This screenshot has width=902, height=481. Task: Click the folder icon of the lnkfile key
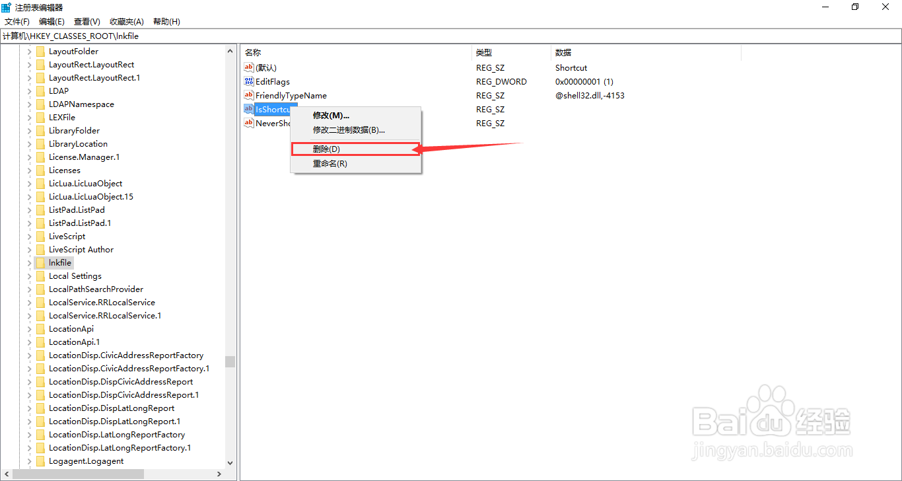(x=41, y=262)
